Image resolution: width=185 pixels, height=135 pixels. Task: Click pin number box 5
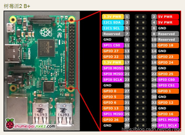(127, 28)
